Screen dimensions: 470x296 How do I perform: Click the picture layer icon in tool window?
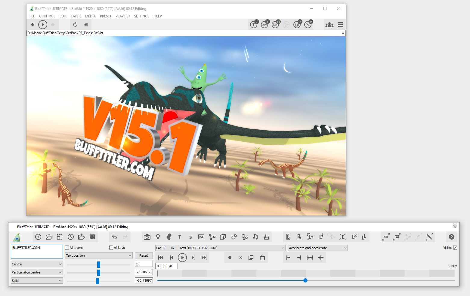coord(201,237)
